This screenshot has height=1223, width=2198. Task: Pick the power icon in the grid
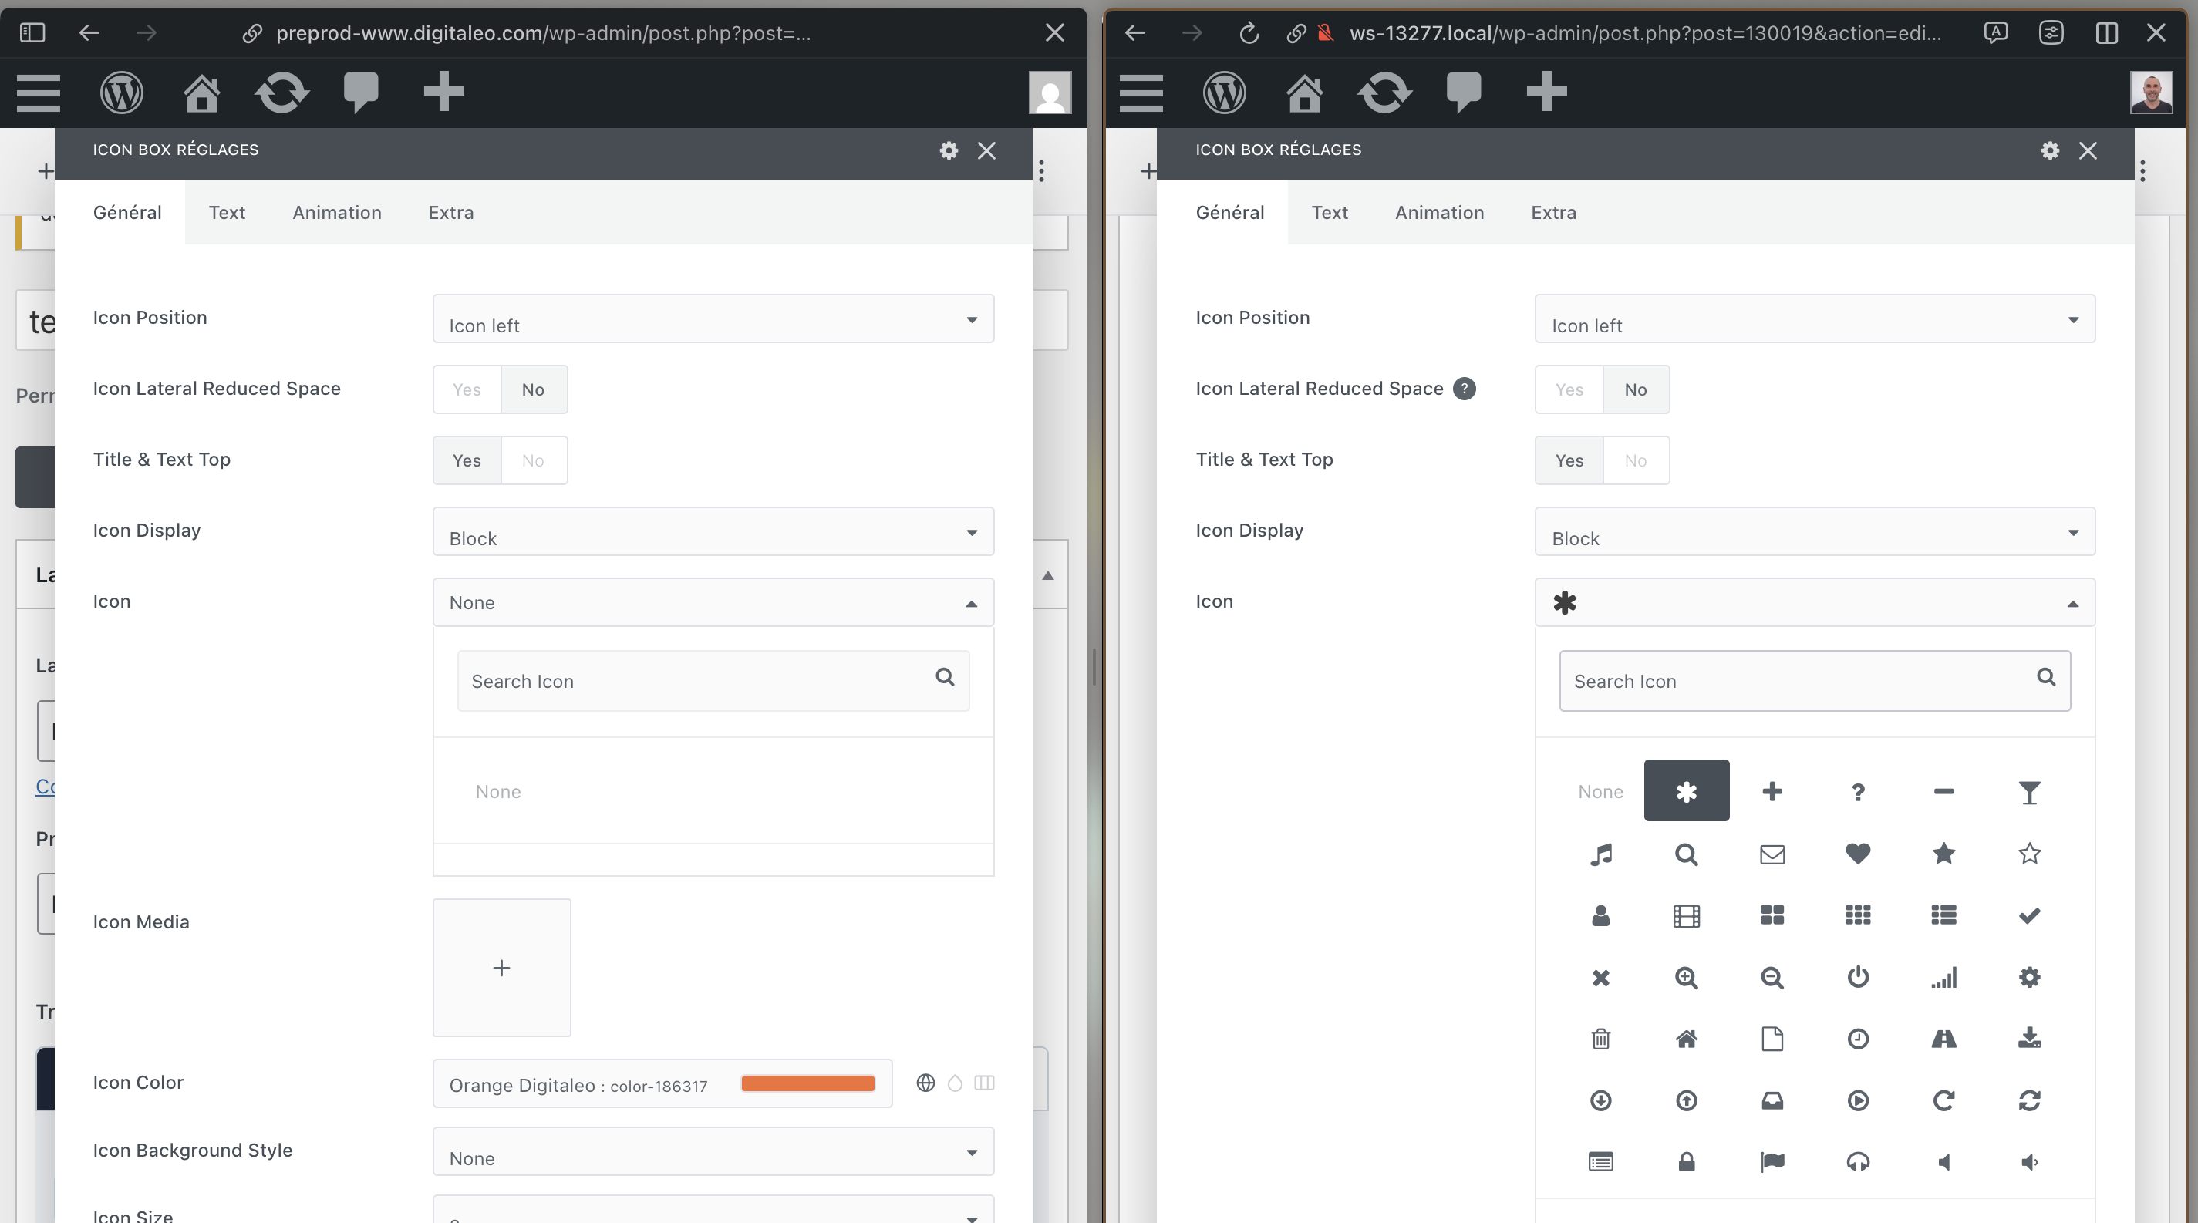pos(1858,976)
